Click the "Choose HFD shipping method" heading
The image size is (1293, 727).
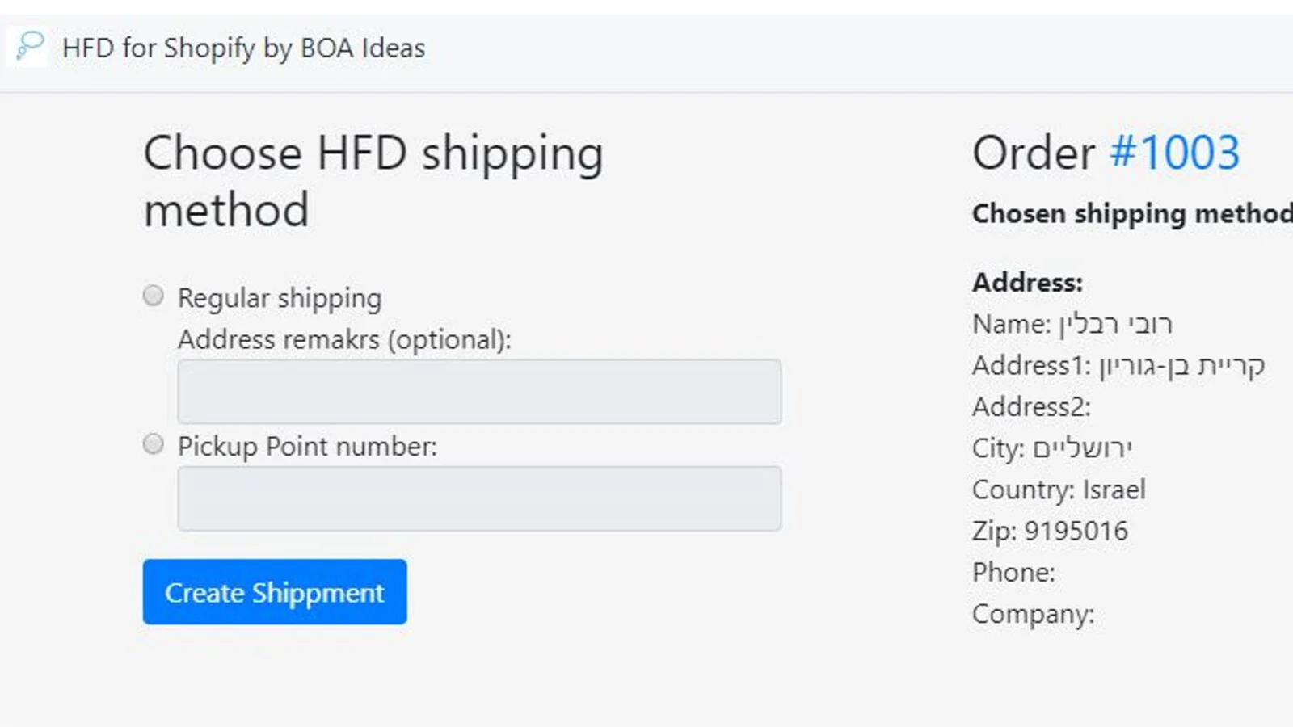tap(373, 181)
